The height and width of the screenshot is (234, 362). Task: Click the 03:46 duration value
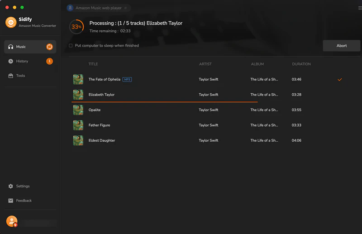[x=296, y=79]
